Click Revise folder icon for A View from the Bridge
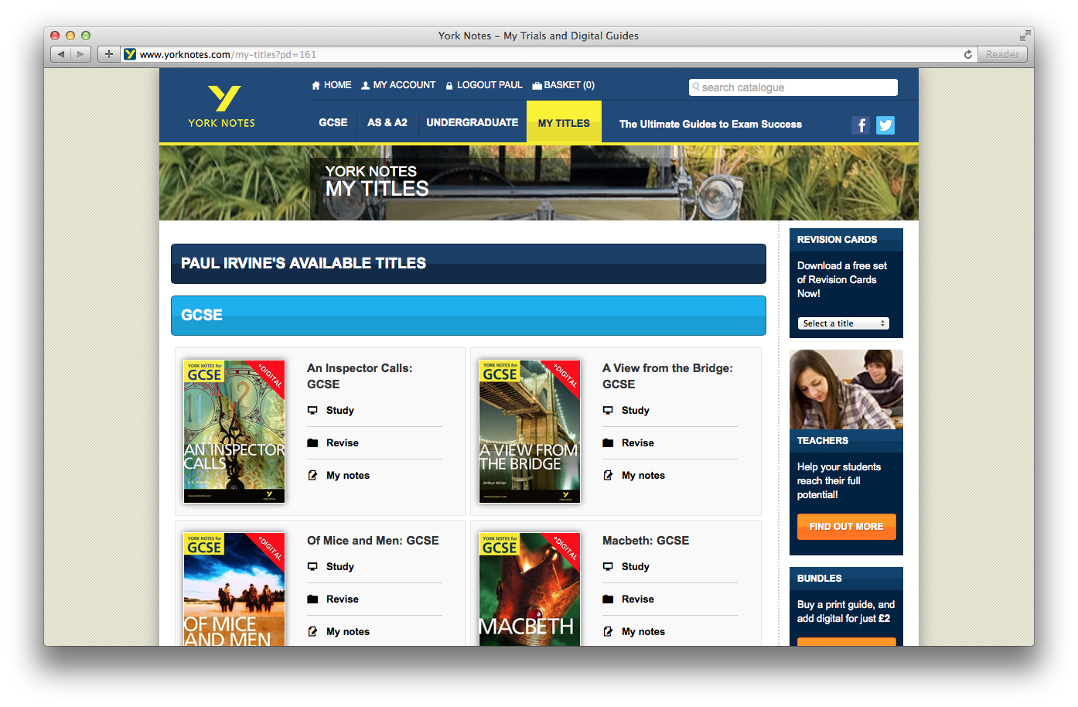1078x707 pixels. (x=608, y=443)
